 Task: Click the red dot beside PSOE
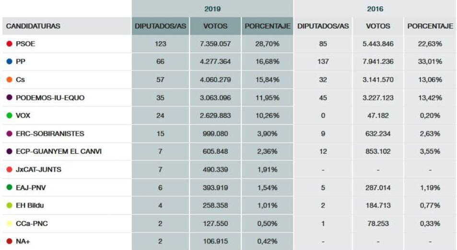(9, 44)
